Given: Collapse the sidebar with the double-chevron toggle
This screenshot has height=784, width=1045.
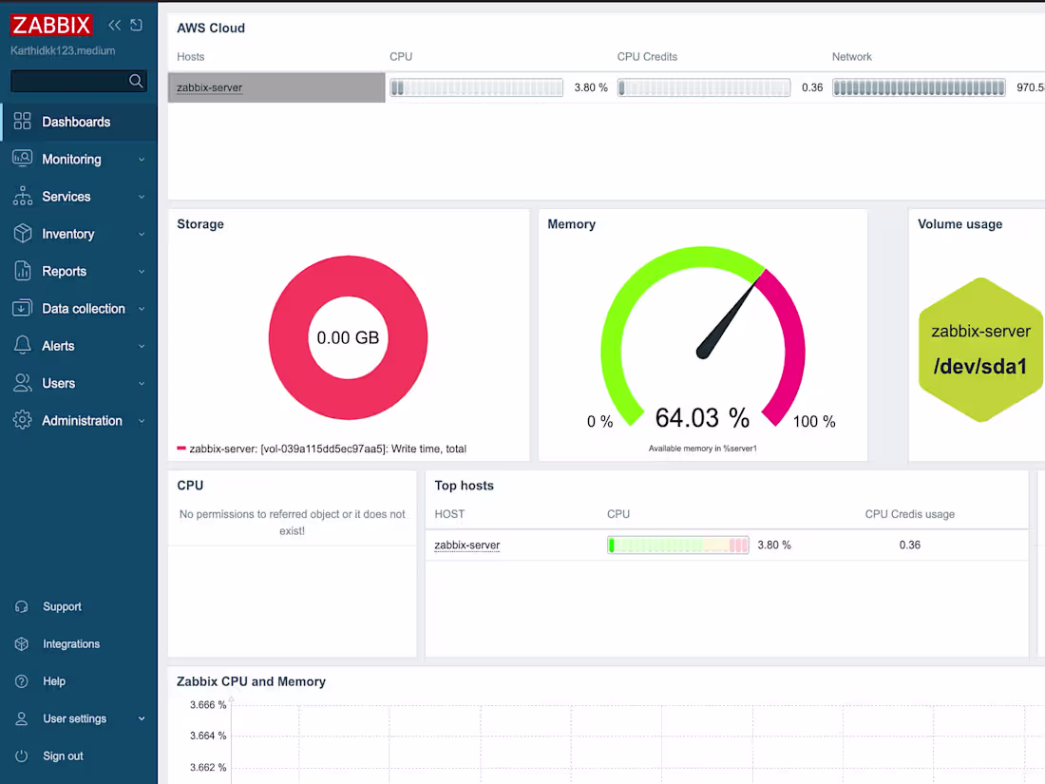Looking at the screenshot, I should click(114, 25).
